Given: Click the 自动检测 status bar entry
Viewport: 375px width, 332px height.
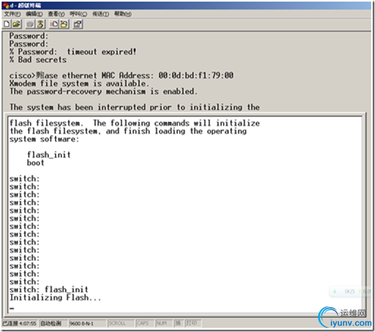Looking at the screenshot, I should click(51, 323).
